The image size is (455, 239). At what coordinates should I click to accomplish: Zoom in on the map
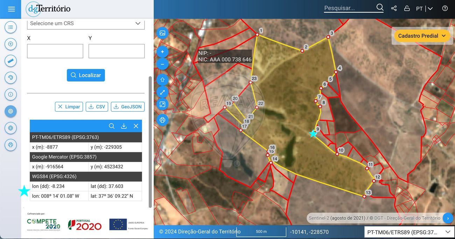pyautogui.click(x=162, y=52)
